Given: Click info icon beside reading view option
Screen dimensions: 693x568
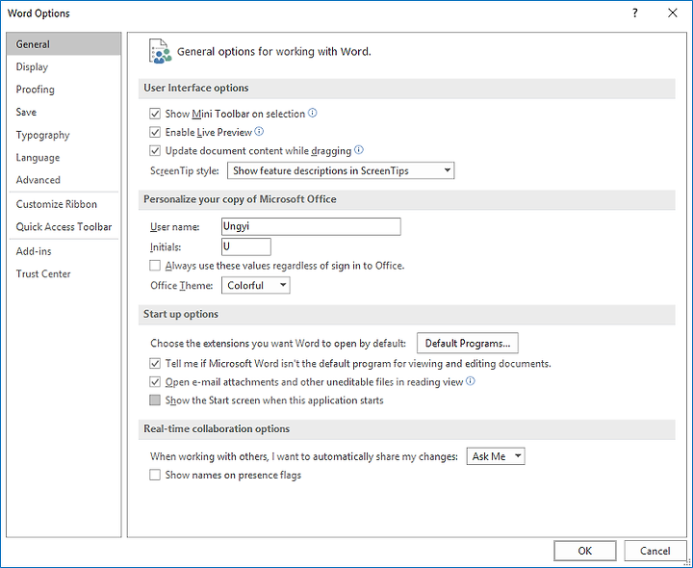Looking at the screenshot, I should 471,381.
